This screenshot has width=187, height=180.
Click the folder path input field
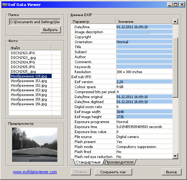(x=35, y=22)
